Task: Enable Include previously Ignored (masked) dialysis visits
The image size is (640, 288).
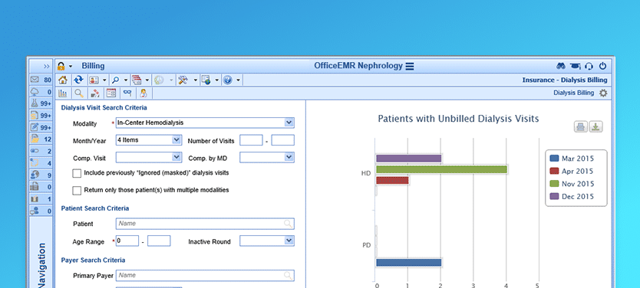Action: (x=77, y=174)
